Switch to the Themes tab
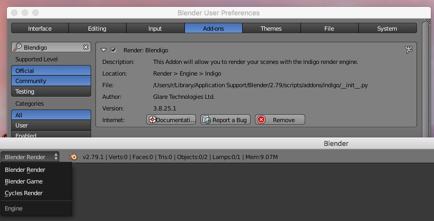 (x=271, y=29)
